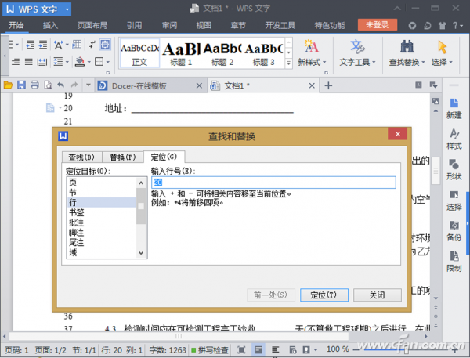Close the 查找和替换 dialog with X
Screen dimensions: 470x358
(x=398, y=134)
